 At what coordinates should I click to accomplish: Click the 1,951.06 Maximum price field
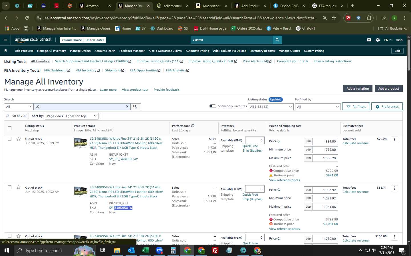pos(325,207)
